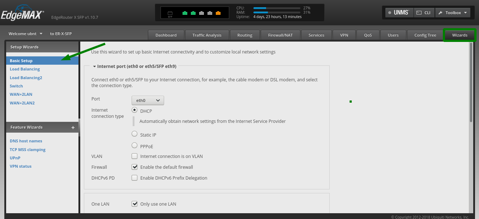Open the Welcome ubnt dropdown
This screenshot has width=479, height=219.
(25, 33)
